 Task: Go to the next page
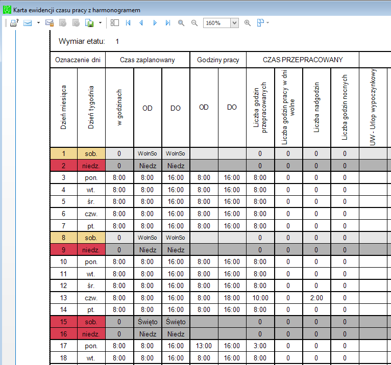(155, 23)
